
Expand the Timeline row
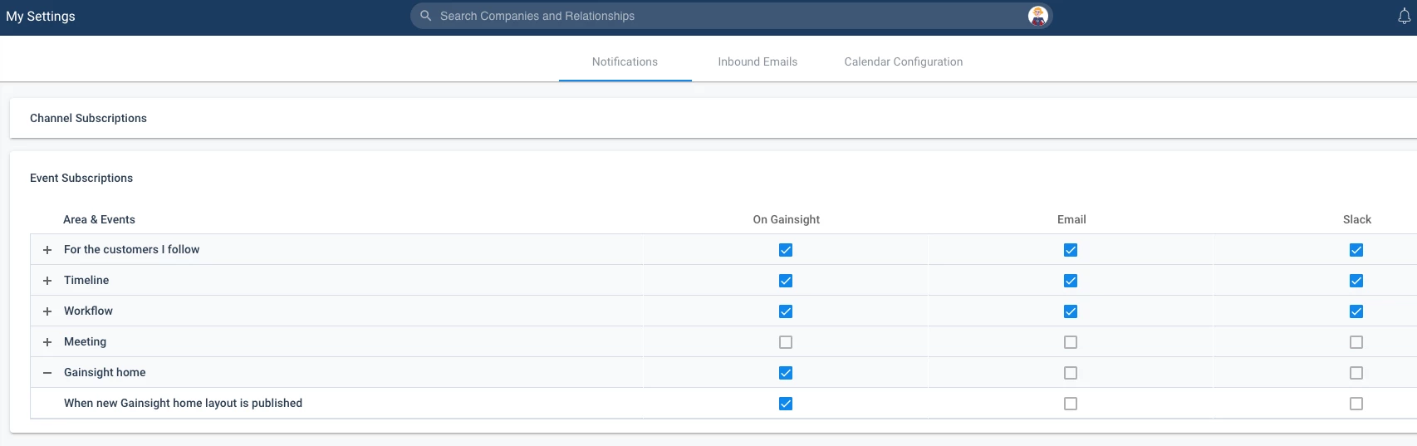[x=47, y=281]
